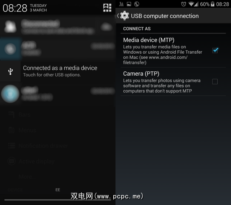
Task: Select the Camera (PTP) option
Action: (x=173, y=82)
